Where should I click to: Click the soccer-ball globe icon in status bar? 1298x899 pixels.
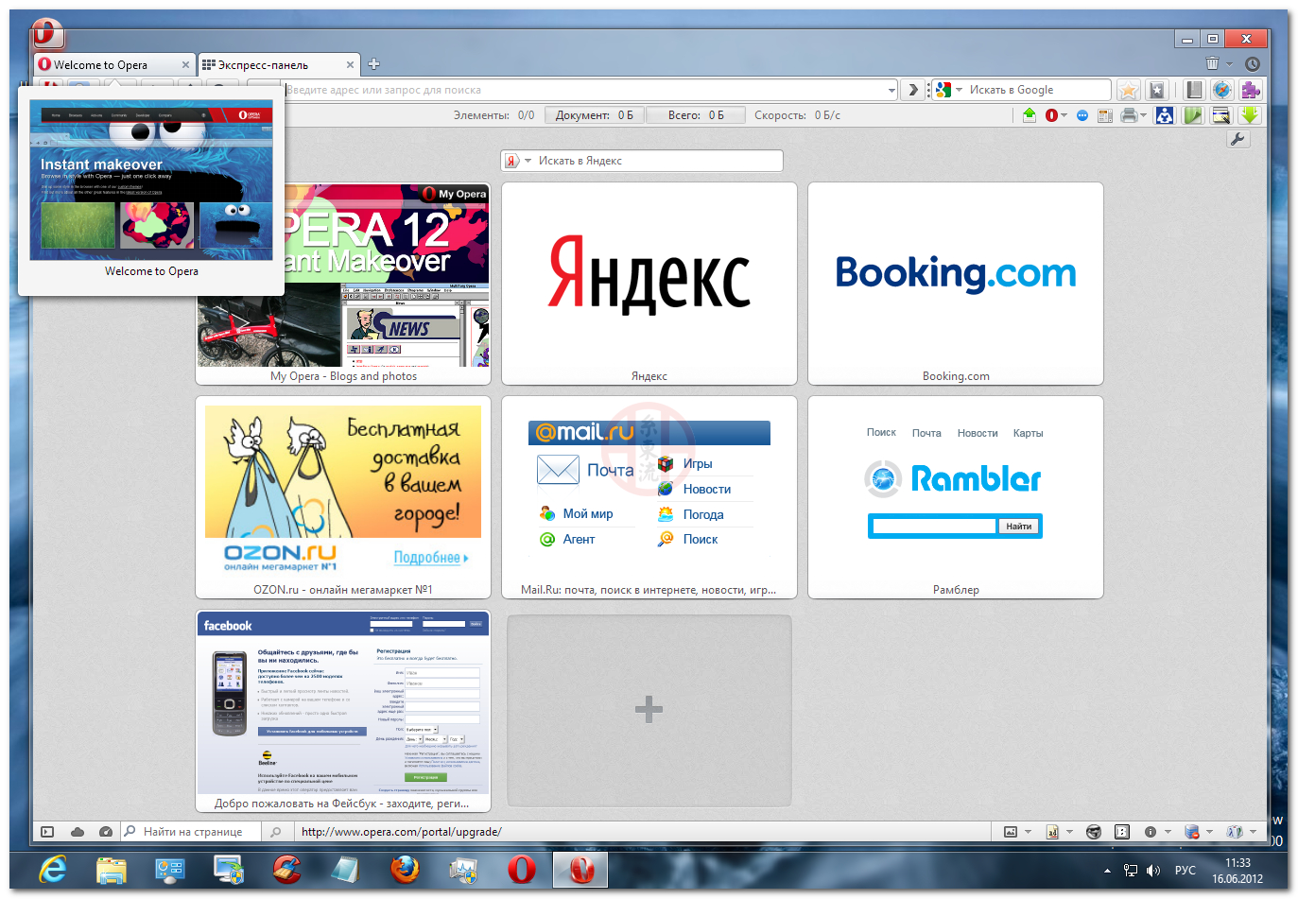[1094, 832]
